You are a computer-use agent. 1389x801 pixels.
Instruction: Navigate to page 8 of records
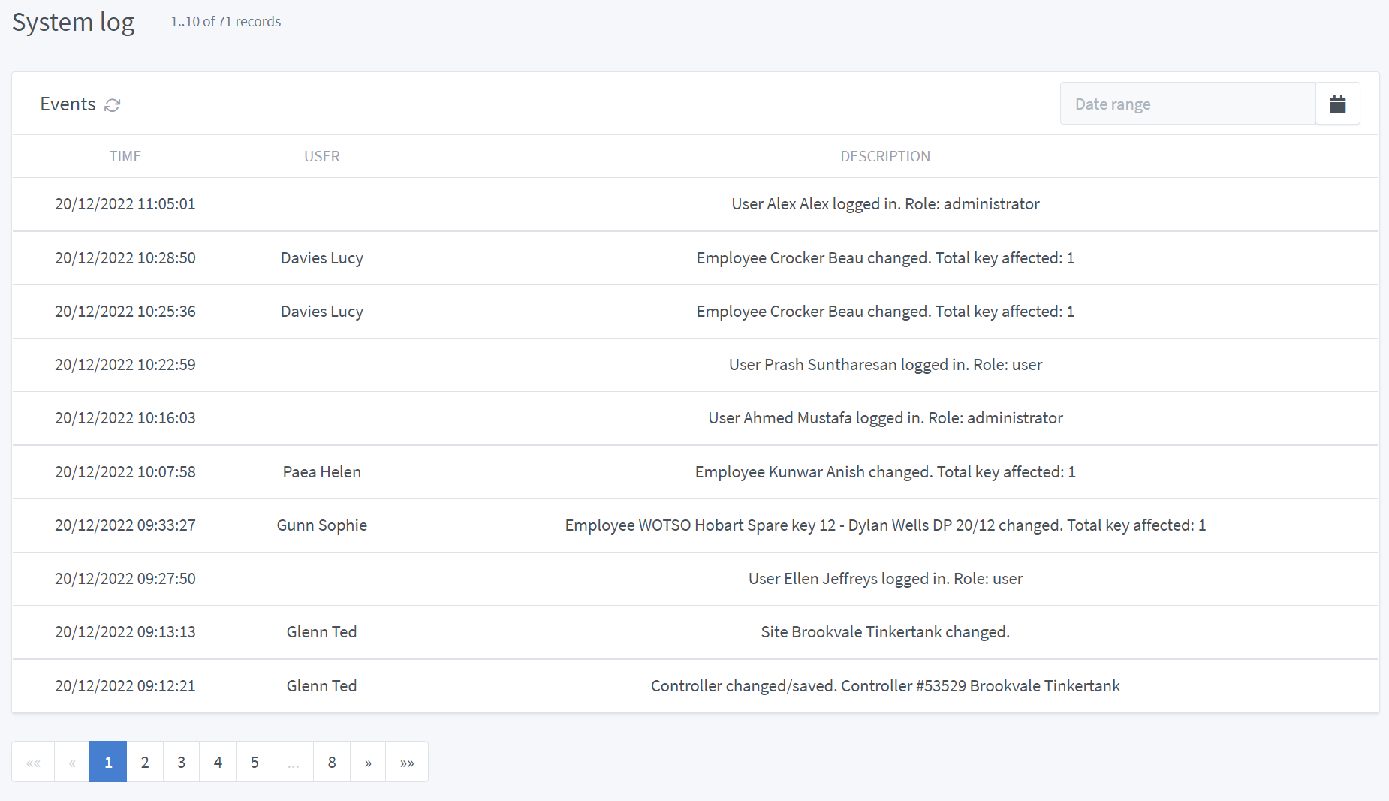[332, 762]
